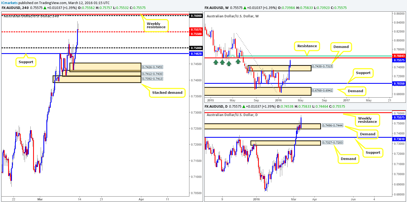Select the 0.7327-0.7283 zone label
The height and width of the screenshot is (202, 407).
point(333,142)
